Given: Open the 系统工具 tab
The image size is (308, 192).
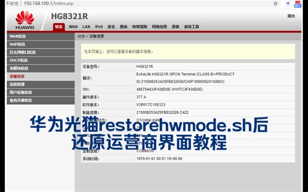Looking at the screenshot, I should tap(191, 27).
